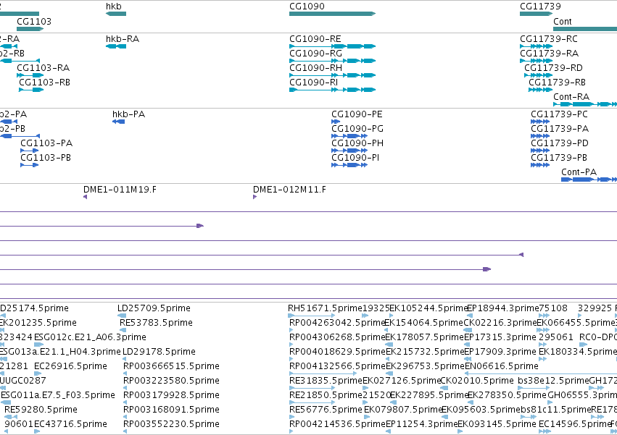Screen dimensions: 617x435
Task: Select transcript CG11739-RD
Action: coord(539,75)
